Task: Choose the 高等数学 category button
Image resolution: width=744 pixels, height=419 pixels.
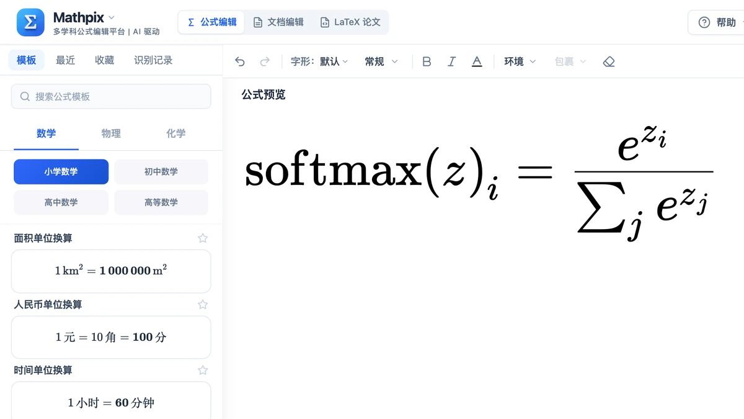Action: click(x=161, y=202)
